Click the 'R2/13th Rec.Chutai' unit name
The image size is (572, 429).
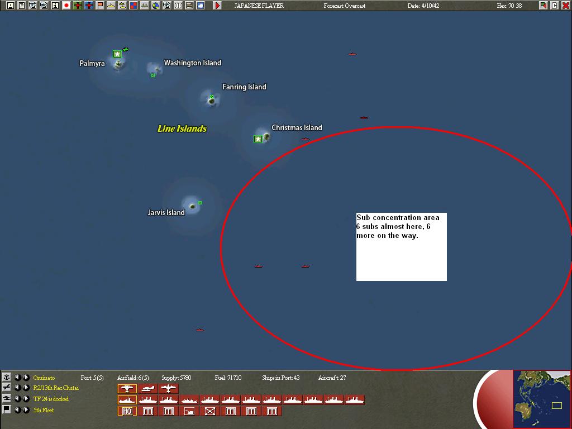[x=56, y=388]
